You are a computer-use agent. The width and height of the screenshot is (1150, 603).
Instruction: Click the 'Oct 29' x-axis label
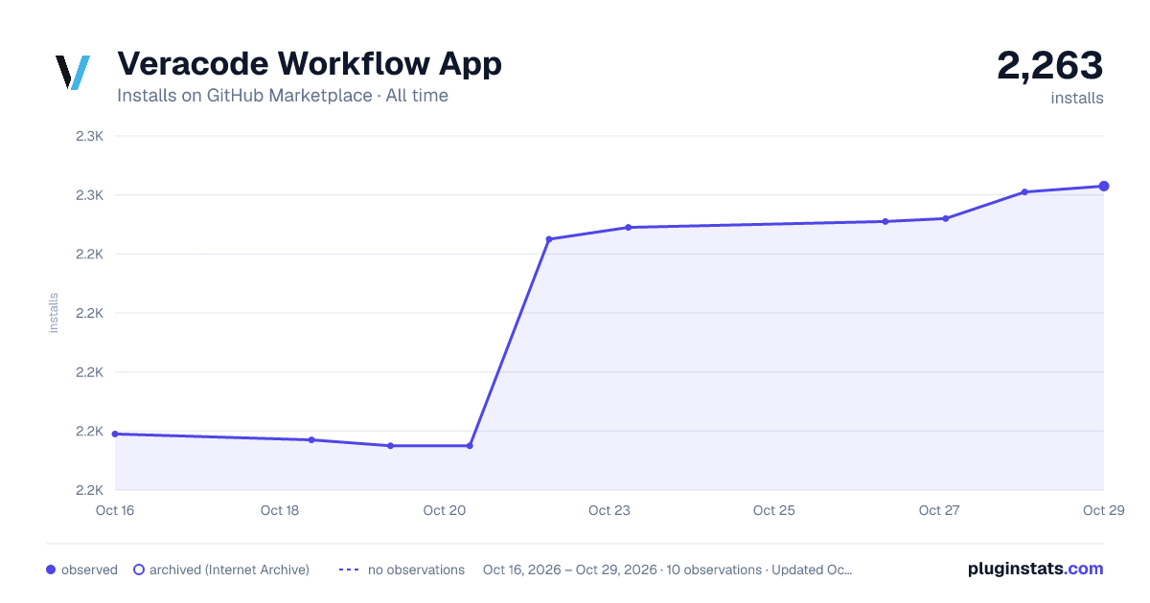click(1102, 510)
